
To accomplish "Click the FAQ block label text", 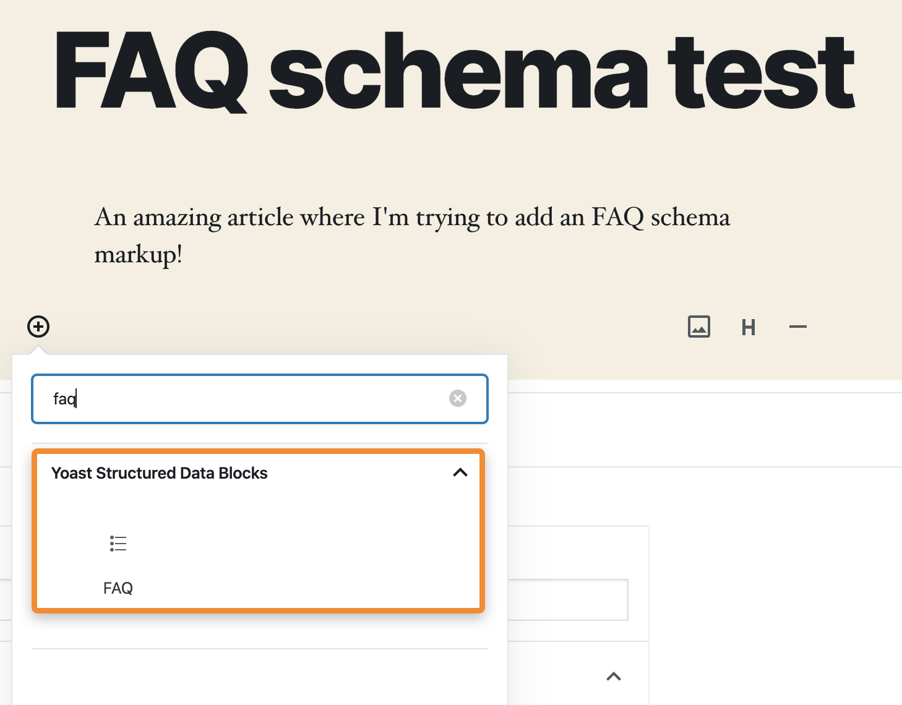I will [118, 587].
